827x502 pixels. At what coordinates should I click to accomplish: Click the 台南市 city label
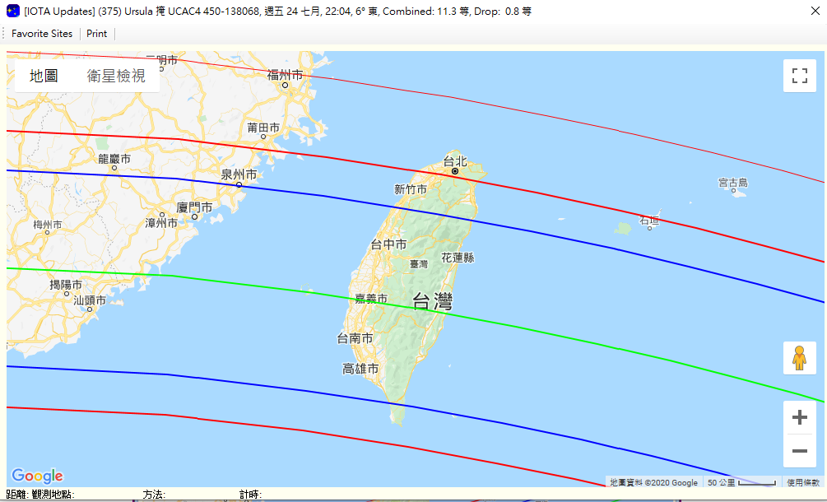pyautogui.click(x=355, y=338)
